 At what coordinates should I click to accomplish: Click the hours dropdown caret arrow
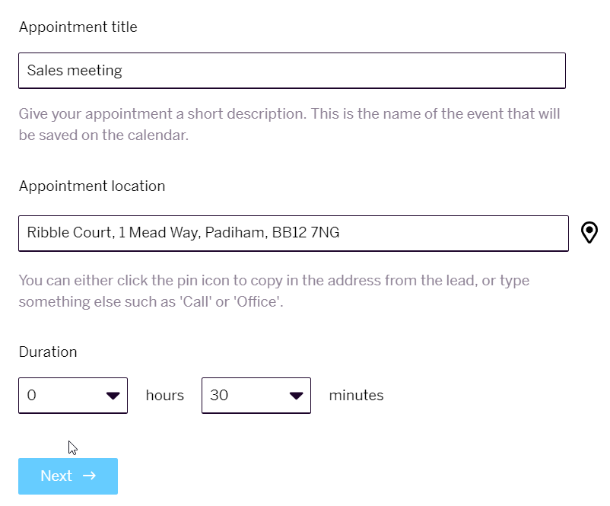pyautogui.click(x=113, y=396)
